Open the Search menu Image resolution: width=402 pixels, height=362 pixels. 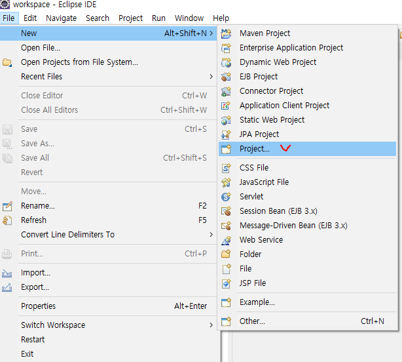pos(98,18)
